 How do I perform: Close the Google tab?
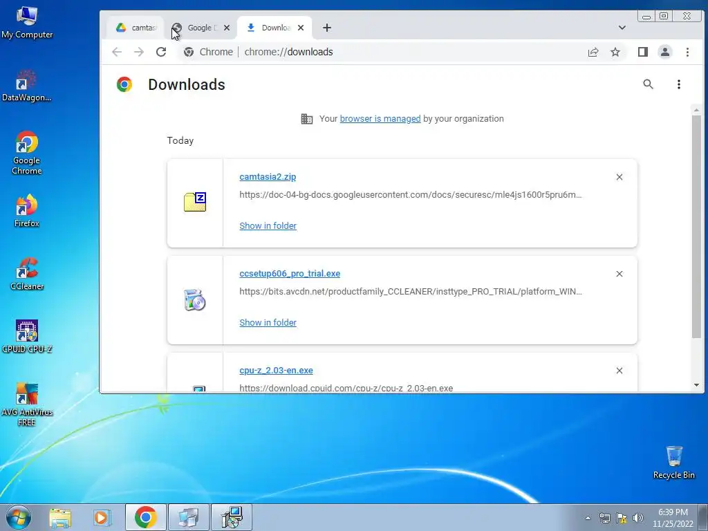point(227,28)
